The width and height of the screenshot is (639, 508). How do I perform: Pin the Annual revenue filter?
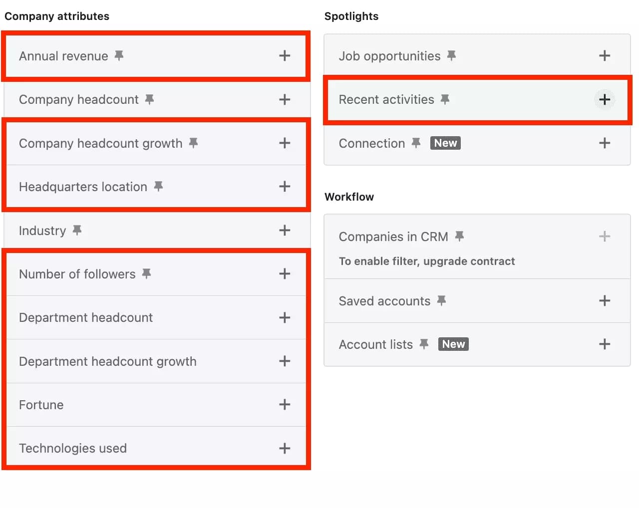click(118, 56)
